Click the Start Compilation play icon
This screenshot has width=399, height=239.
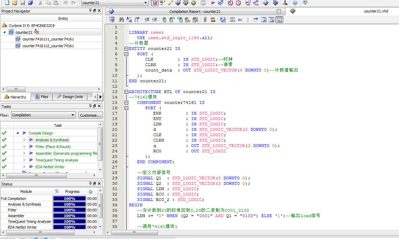[x=213, y=3]
